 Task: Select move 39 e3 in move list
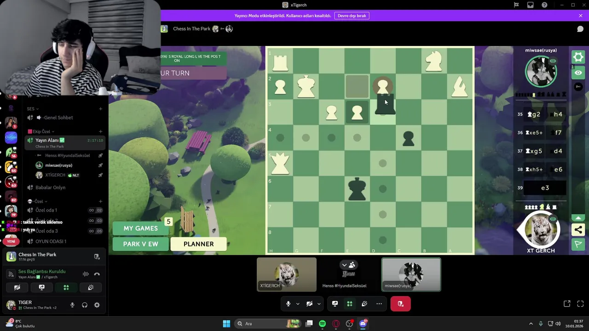(545, 188)
